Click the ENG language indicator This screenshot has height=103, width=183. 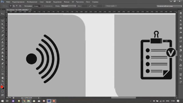[168, 101]
